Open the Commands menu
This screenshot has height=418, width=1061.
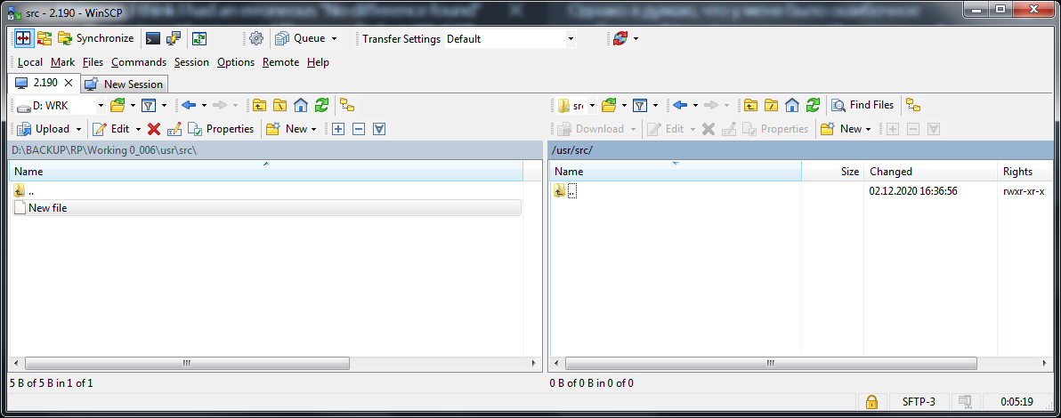click(138, 62)
